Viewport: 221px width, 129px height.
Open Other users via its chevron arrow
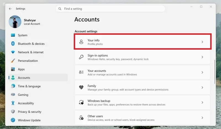[202, 118]
